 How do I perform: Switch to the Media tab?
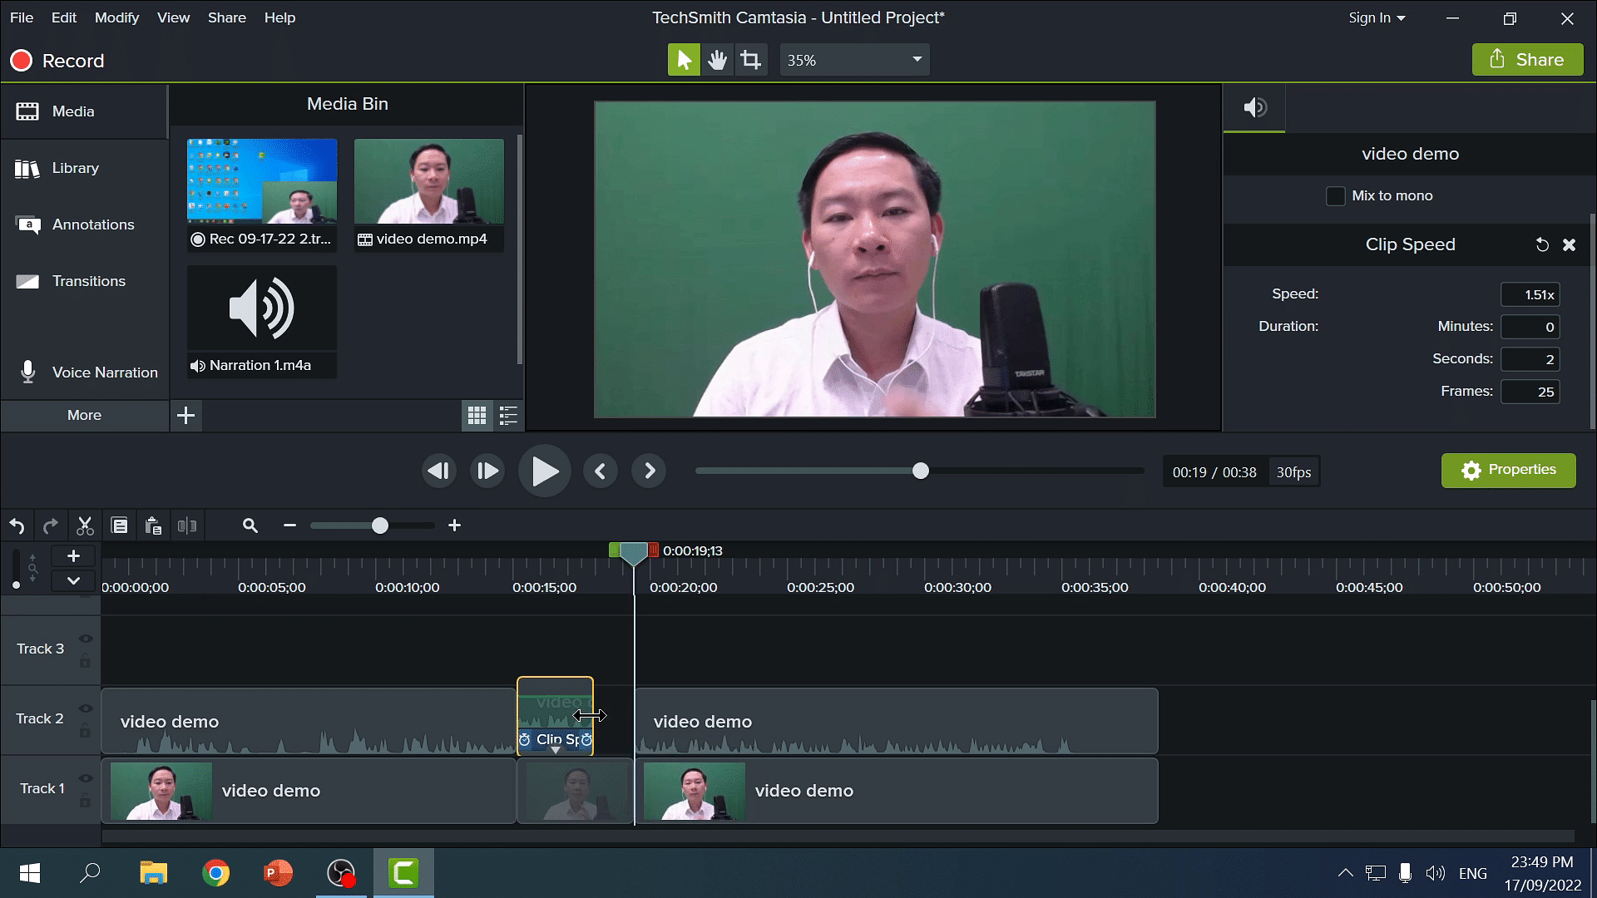click(x=84, y=111)
